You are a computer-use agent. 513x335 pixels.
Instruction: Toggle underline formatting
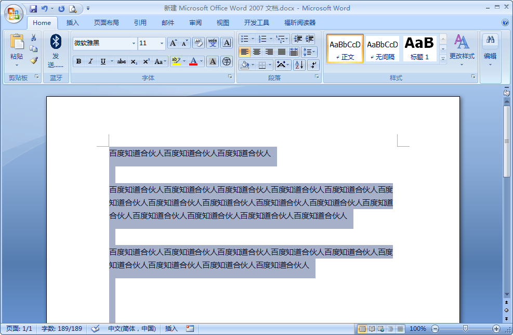tap(103, 61)
